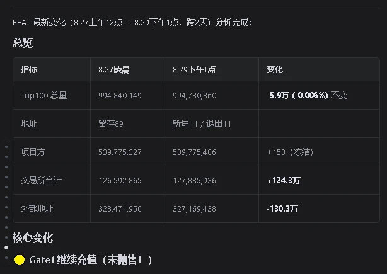The image size is (387, 274).
Task: Click the bottommost dot below the white dot
Action: pos(6,258)
